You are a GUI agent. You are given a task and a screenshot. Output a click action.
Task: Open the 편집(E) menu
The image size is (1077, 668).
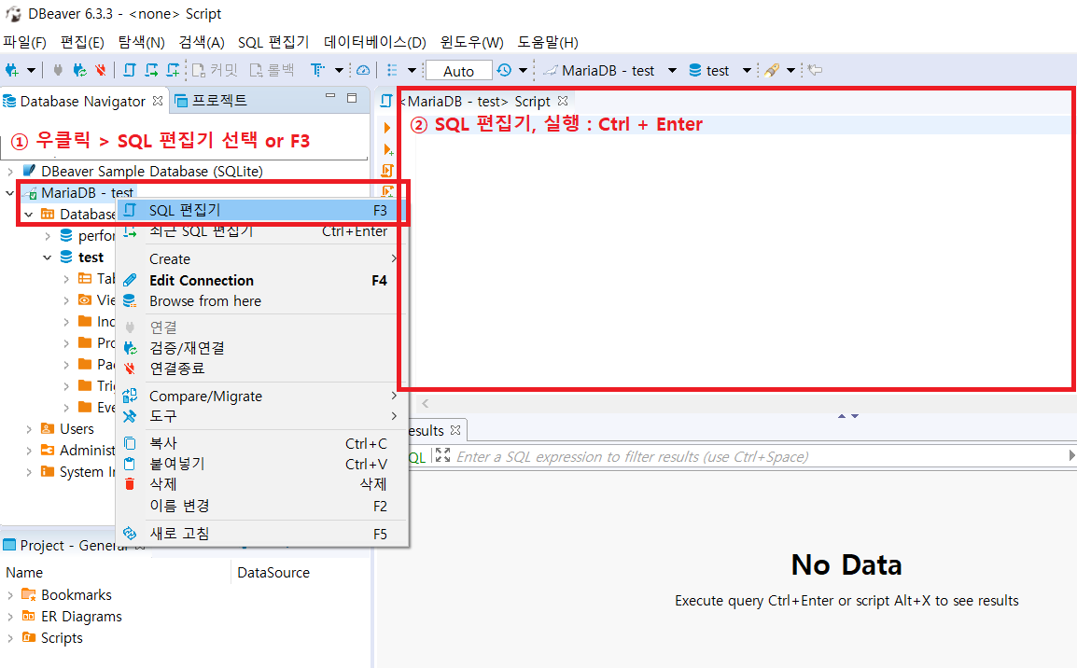point(82,43)
